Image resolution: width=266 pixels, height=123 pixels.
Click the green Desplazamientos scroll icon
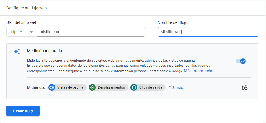tap(92, 87)
